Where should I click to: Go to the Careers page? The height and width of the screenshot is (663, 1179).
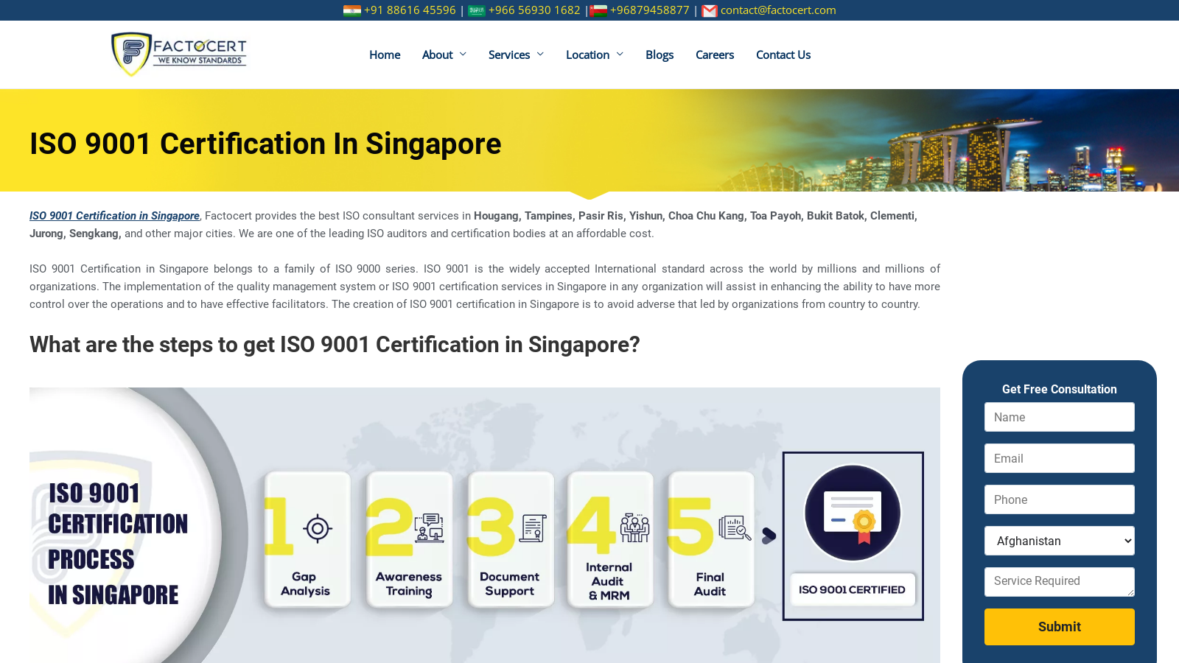(x=715, y=55)
